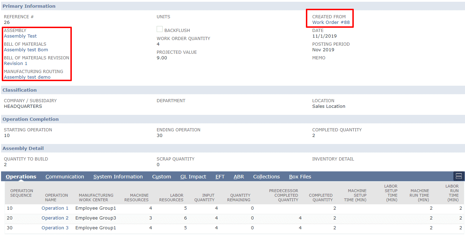Click the HEADQUARTERS subsidiary value
This screenshot has width=465, height=236.
[x=23, y=106]
